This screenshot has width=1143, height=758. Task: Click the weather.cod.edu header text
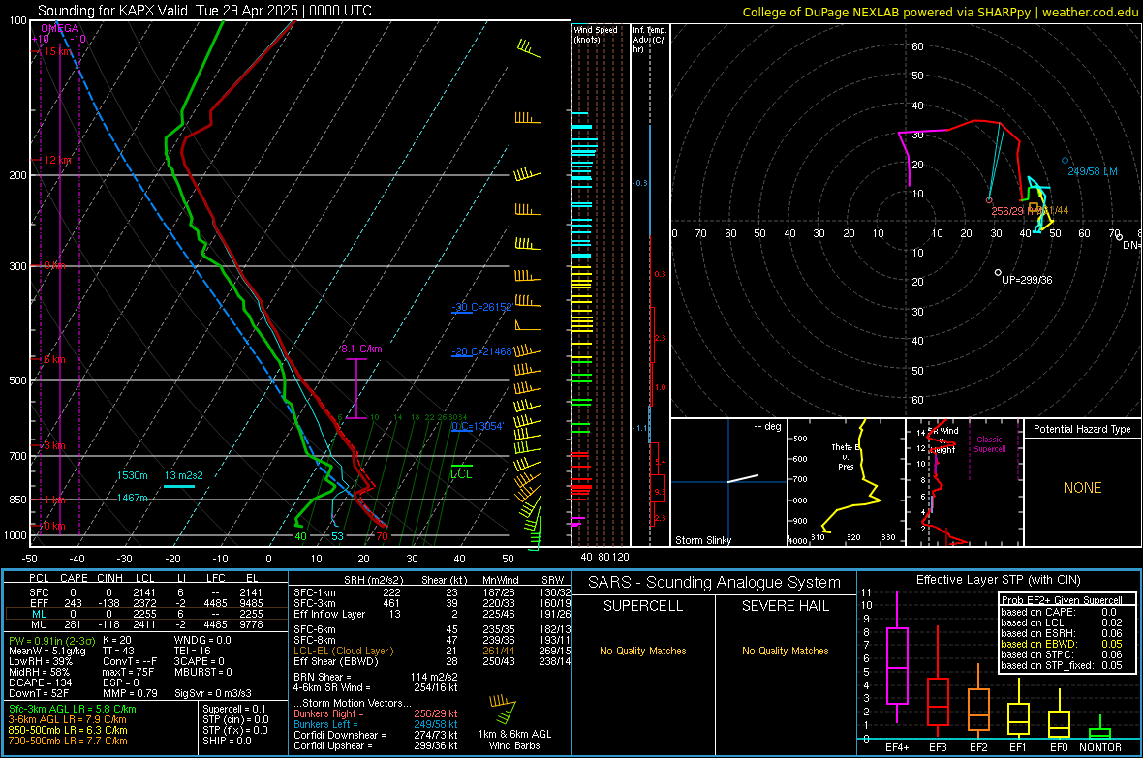1090,12
